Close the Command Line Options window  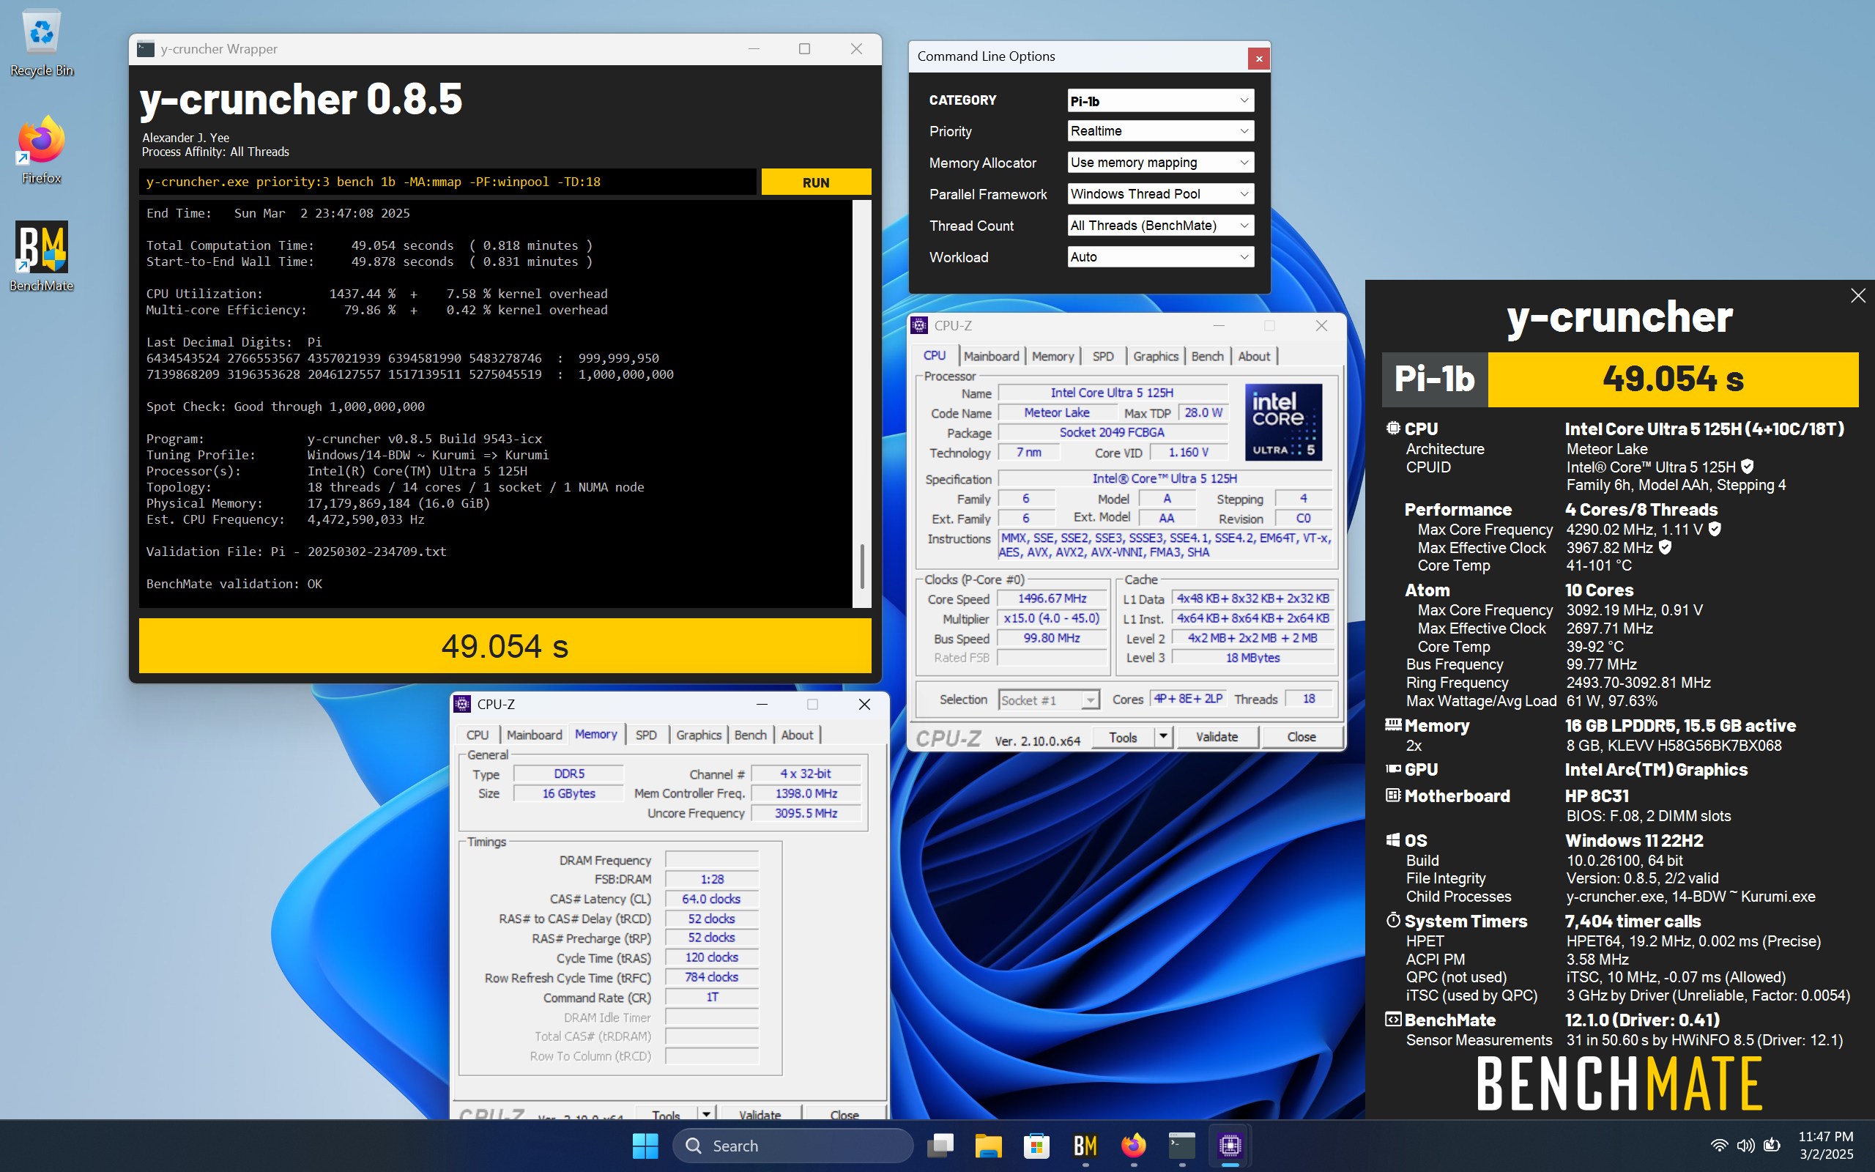coord(1258,58)
